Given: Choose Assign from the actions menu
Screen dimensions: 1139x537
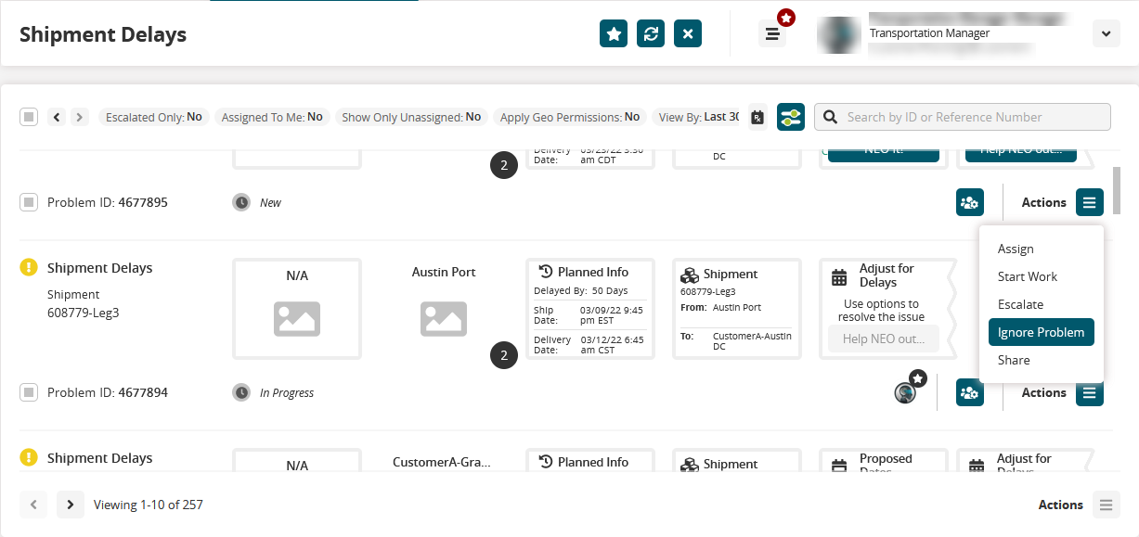Looking at the screenshot, I should [x=1016, y=249].
